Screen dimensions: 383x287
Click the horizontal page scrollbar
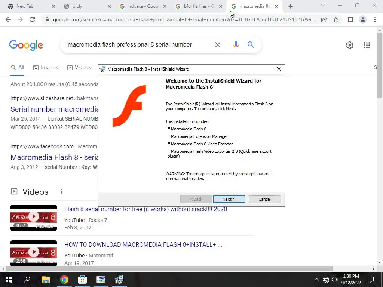point(170,269)
